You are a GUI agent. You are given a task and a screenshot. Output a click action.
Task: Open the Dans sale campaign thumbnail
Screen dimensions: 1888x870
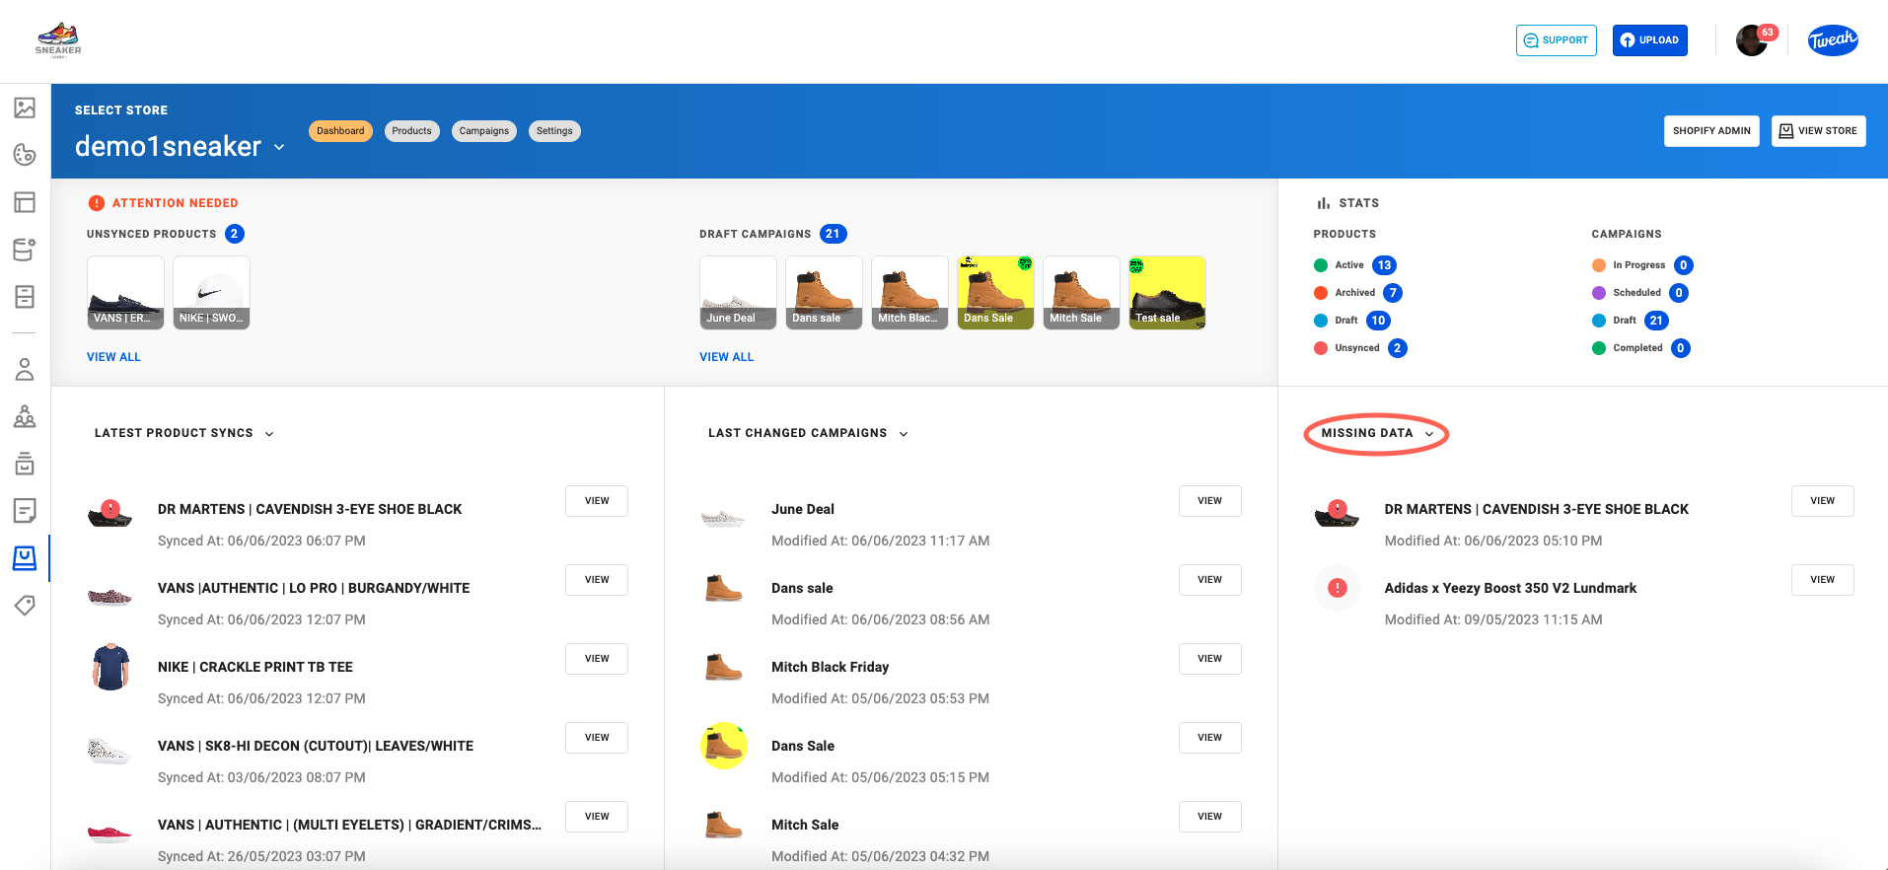click(824, 293)
